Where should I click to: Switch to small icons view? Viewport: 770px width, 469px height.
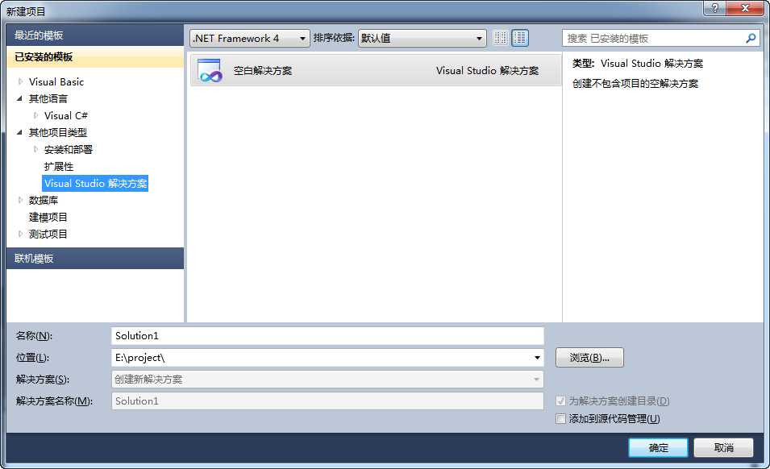[x=500, y=38]
